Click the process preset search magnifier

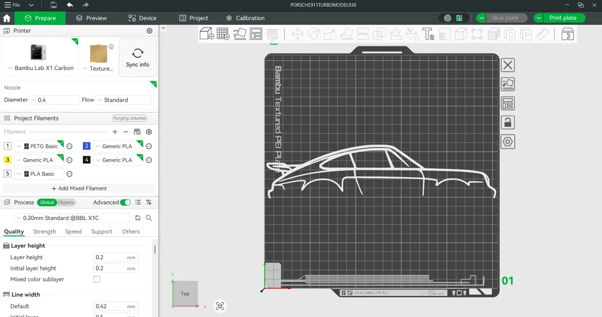149,218
